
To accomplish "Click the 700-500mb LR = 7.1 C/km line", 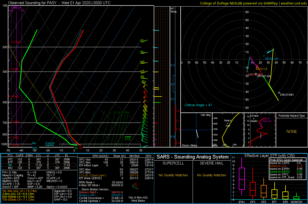I will coord(19,200).
